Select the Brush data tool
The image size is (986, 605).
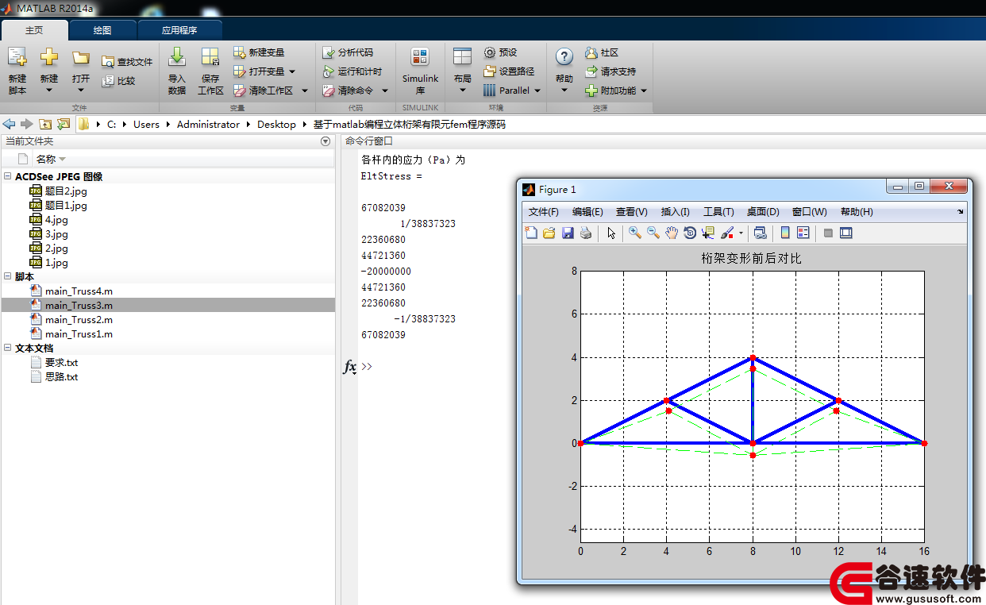tap(727, 233)
